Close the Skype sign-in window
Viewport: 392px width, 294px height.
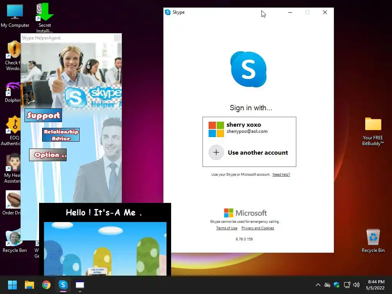[325, 12]
